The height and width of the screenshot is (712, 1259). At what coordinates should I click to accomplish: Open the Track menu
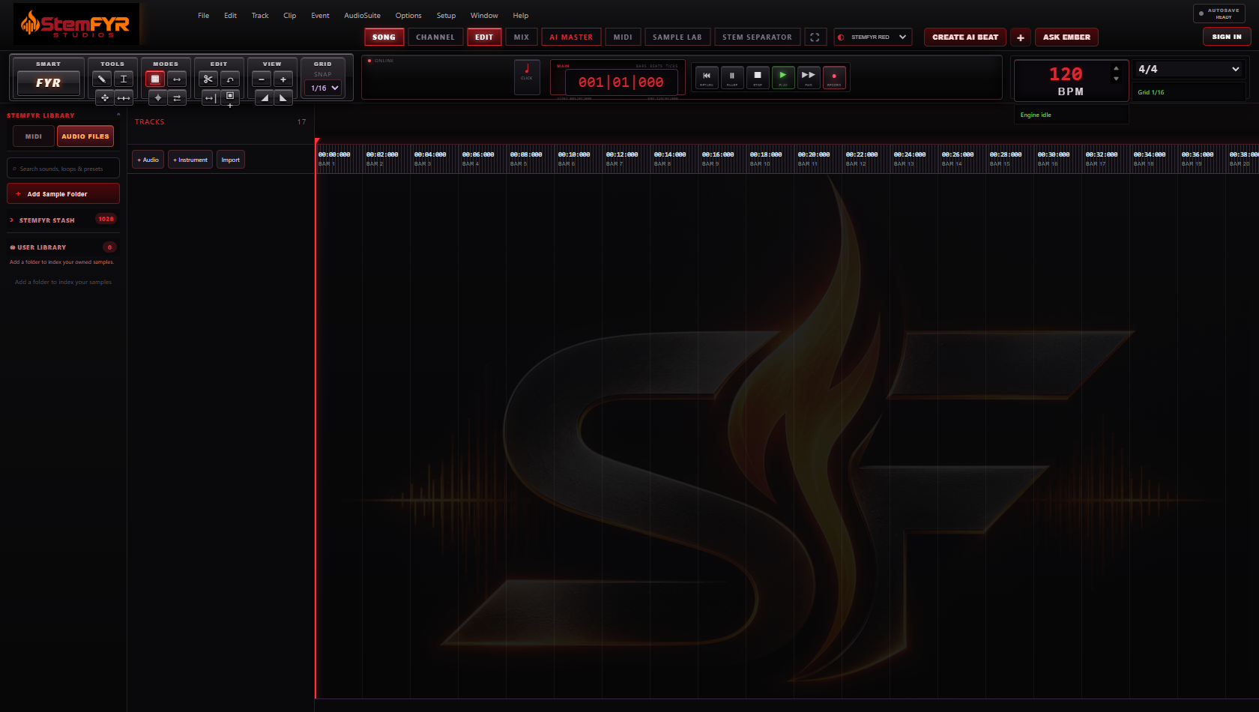click(x=260, y=16)
